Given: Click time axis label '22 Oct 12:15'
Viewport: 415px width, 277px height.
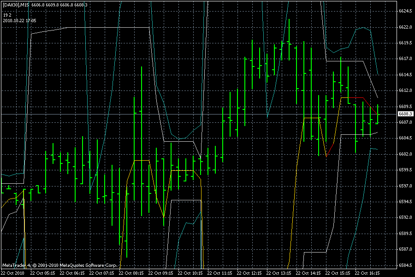Looking at the screenshot, I should coord(249,273).
